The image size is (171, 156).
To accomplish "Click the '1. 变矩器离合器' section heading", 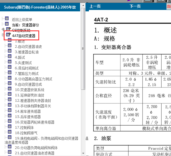I will (x=113, y=47).
